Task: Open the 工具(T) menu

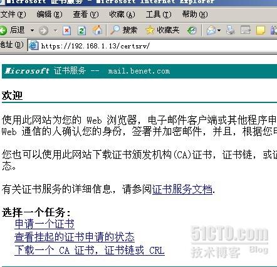Action: pos(159,14)
